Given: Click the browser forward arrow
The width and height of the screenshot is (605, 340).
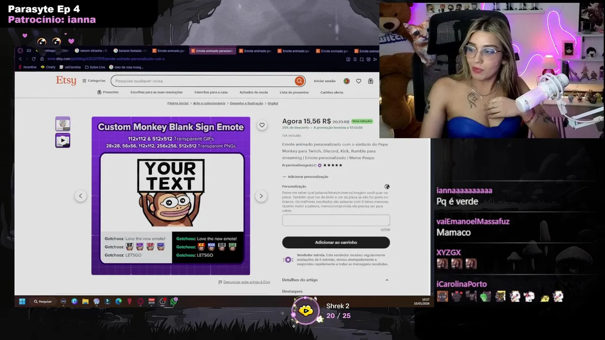Looking at the screenshot, I should pyautogui.click(x=26, y=59).
